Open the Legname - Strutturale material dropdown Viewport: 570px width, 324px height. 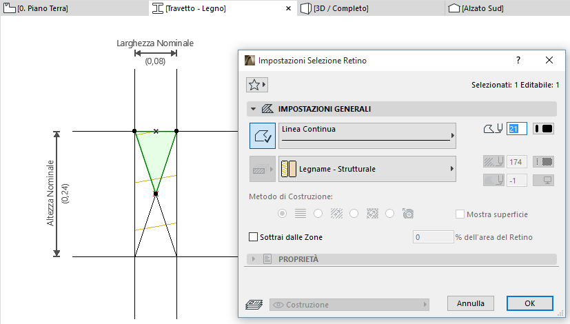tap(368, 169)
